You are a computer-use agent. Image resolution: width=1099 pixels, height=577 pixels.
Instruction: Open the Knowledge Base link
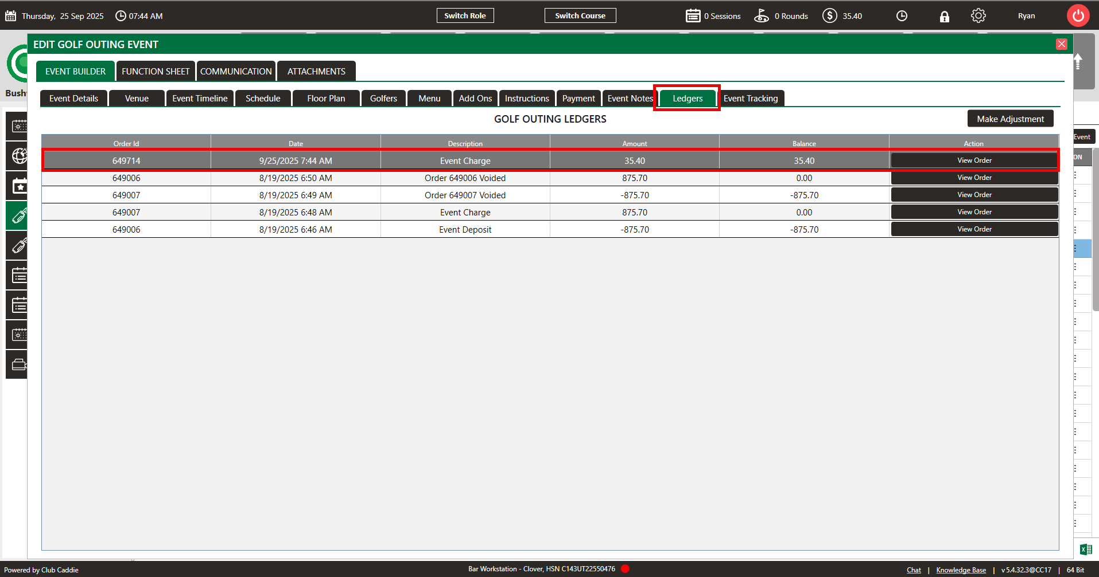[961, 570]
